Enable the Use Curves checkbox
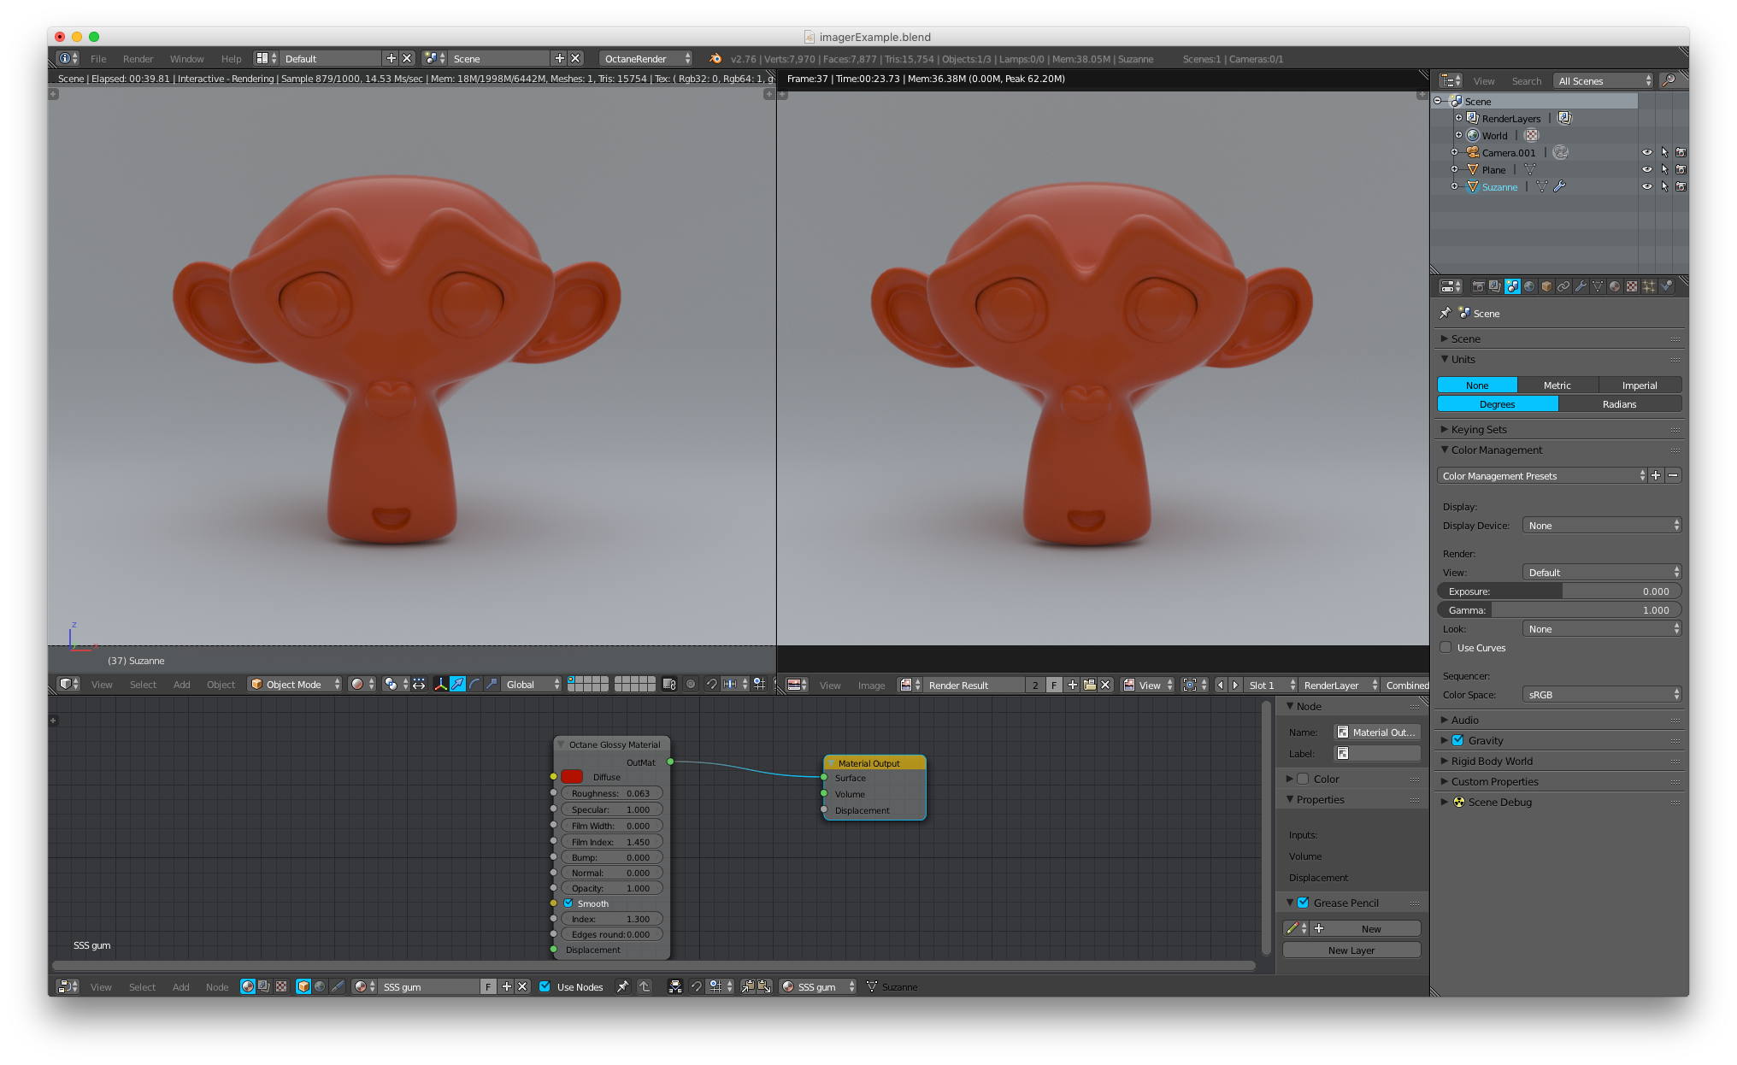This screenshot has height=1065, width=1737. click(x=1446, y=648)
